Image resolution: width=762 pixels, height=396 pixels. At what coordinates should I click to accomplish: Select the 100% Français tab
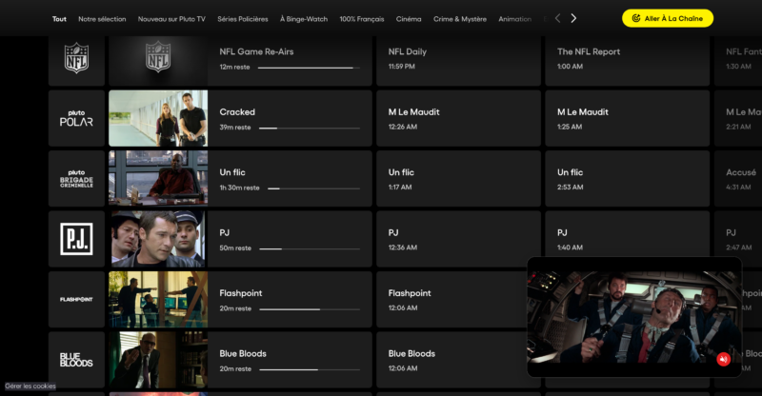362,19
